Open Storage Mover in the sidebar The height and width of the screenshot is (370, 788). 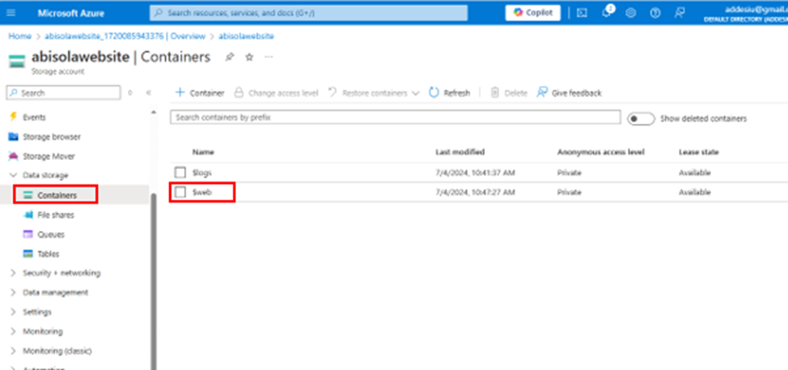(x=49, y=157)
